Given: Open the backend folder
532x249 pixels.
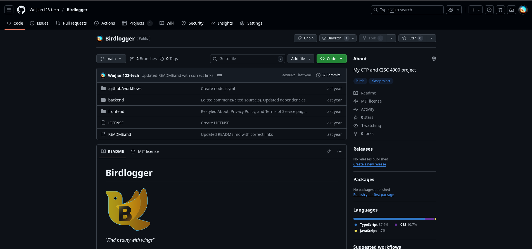Looking at the screenshot, I should coord(116,100).
